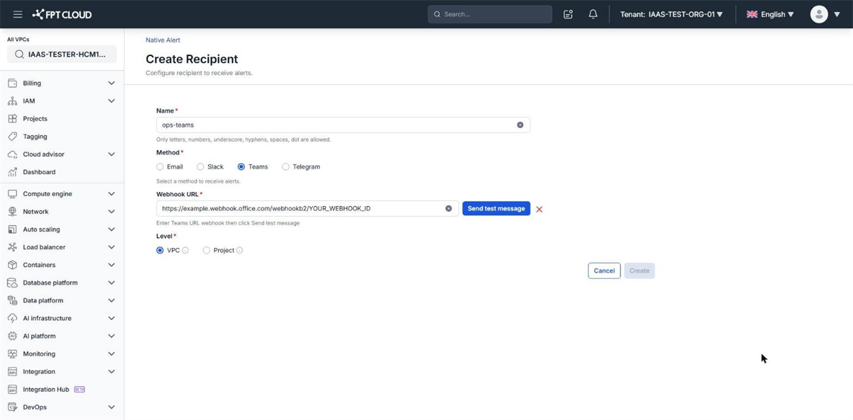Viewport: 853px width, 420px height.
Task: Click the Cloud advisor icon
Action: point(12,155)
